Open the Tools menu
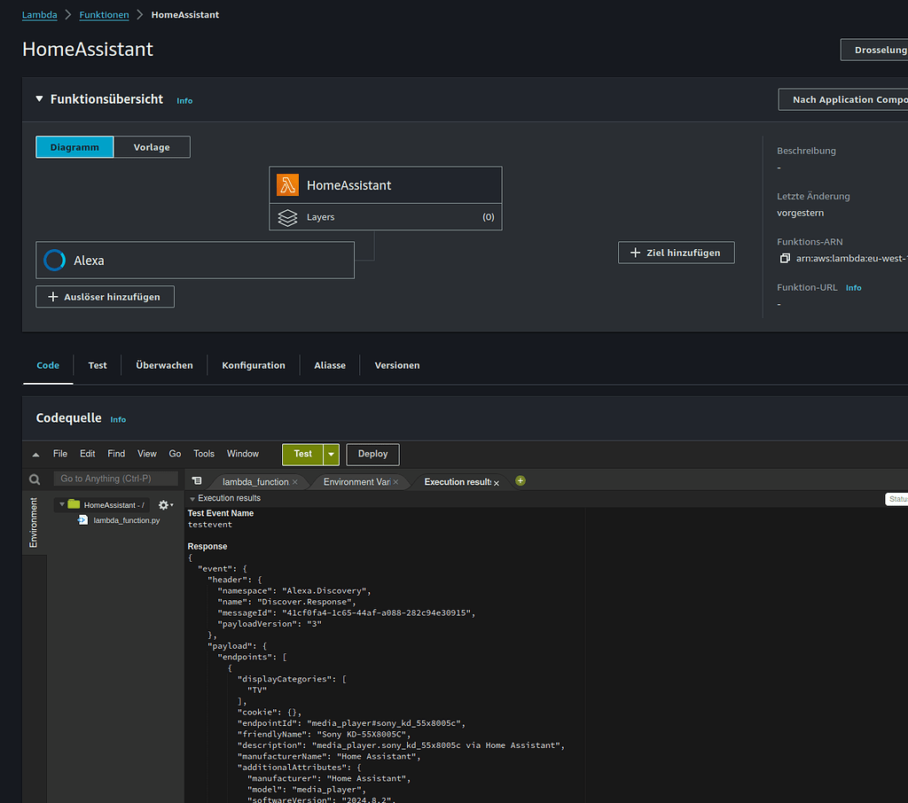The height and width of the screenshot is (803, 908). click(x=203, y=453)
